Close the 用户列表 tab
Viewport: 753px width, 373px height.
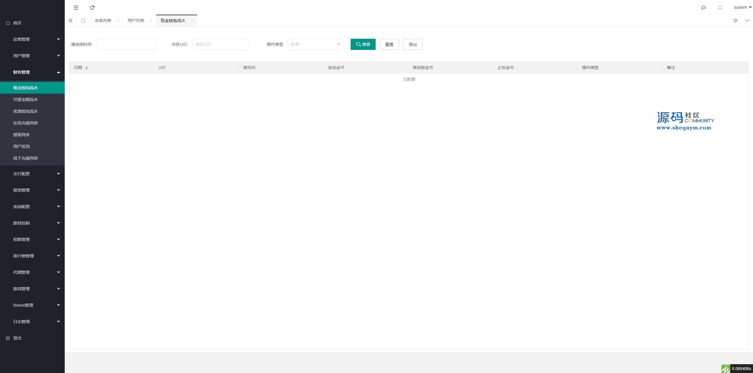pos(151,21)
